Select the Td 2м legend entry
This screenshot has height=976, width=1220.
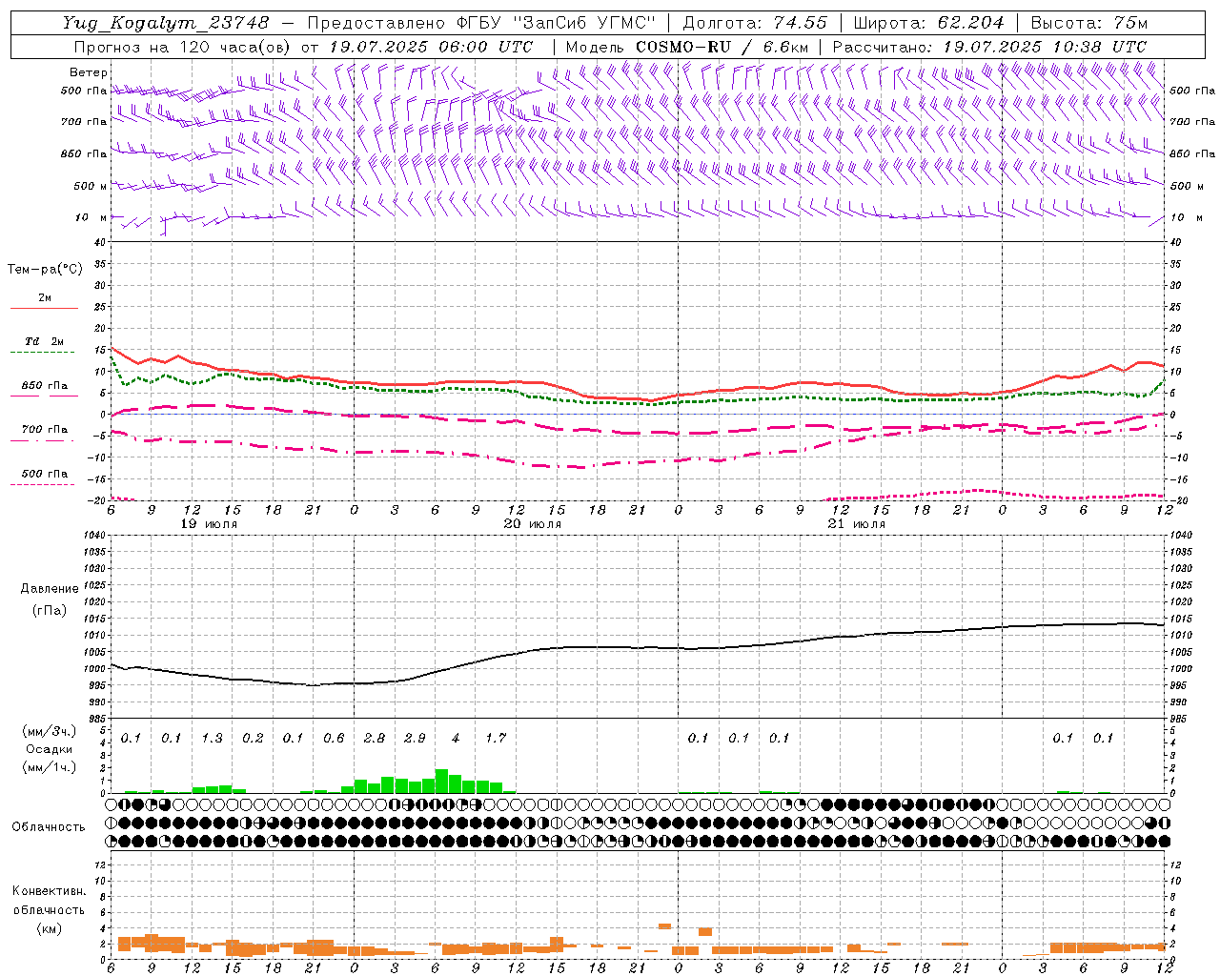(45, 341)
